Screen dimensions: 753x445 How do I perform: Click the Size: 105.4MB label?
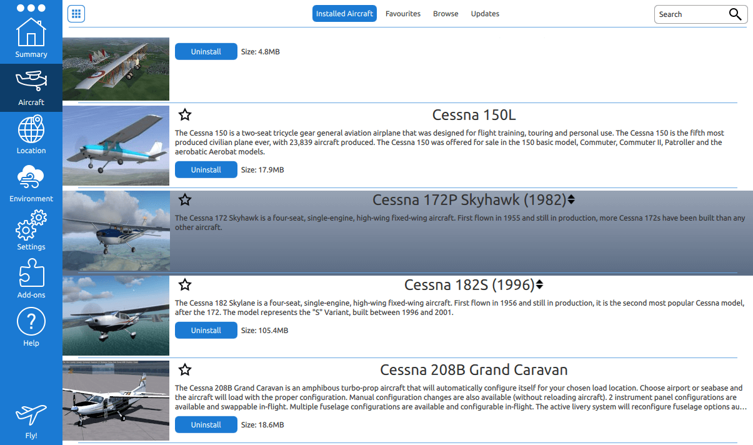coord(265,331)
